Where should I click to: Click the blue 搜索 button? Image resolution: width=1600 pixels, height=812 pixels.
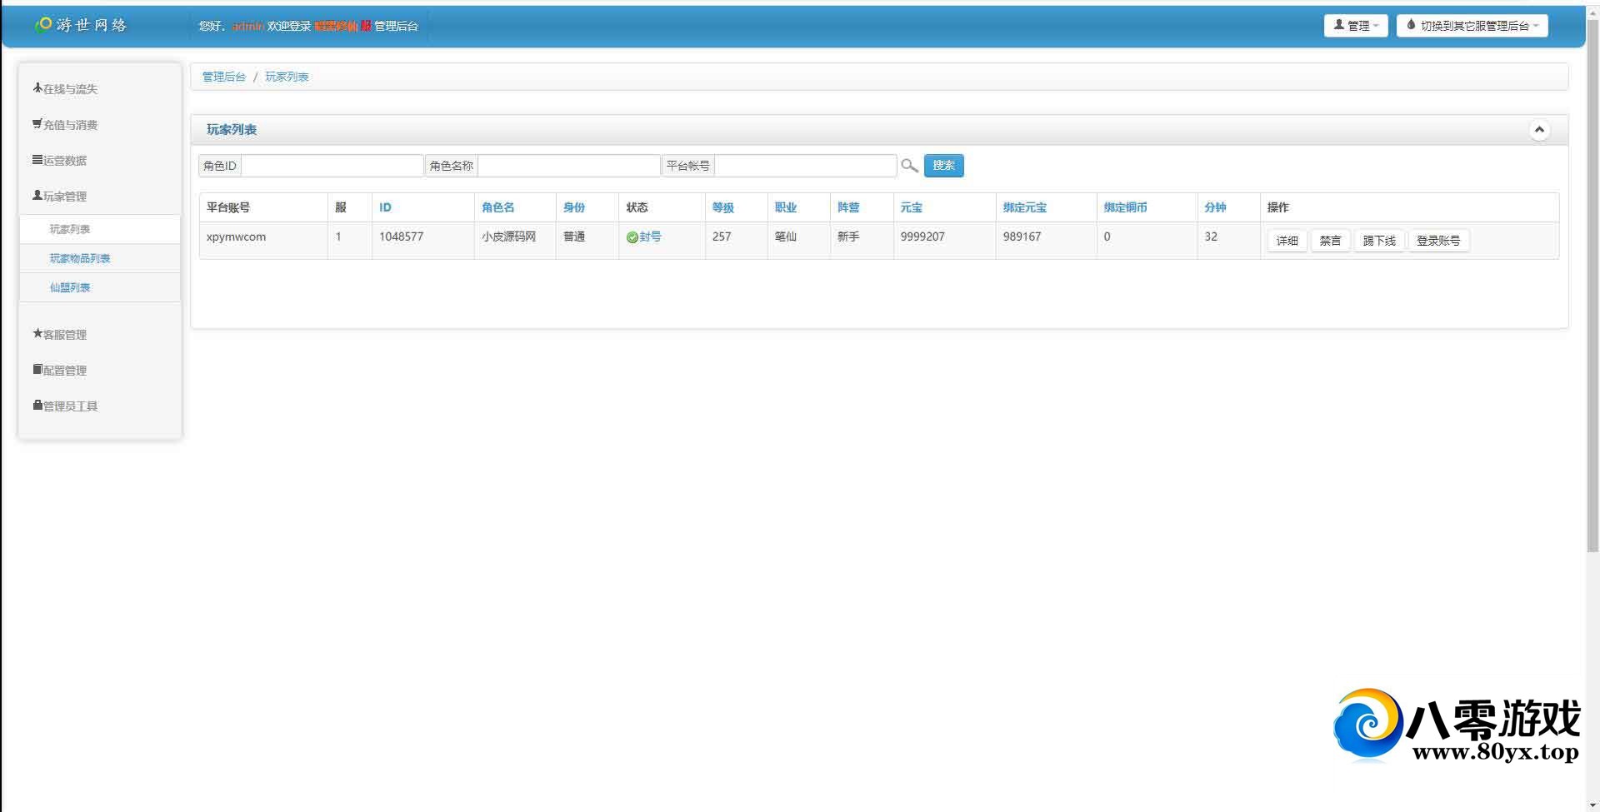[x=943, y=166]
